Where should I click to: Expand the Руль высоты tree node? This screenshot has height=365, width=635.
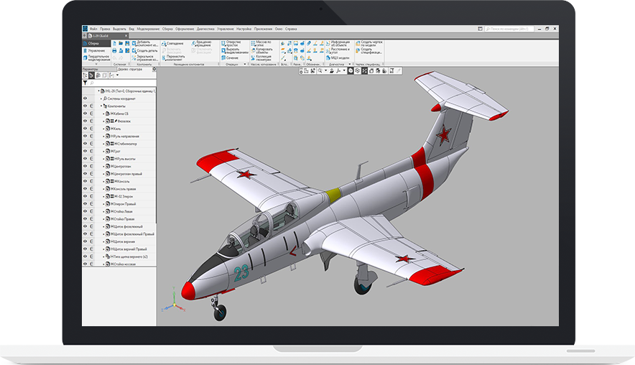click(103, 159)
